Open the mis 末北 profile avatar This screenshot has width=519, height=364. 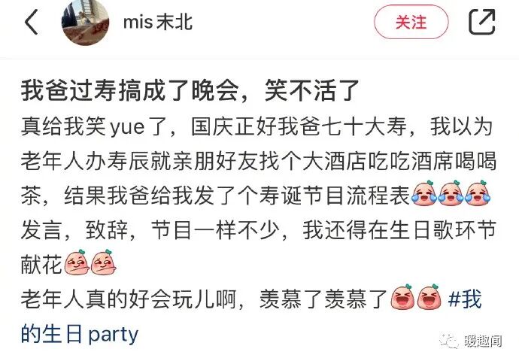tap(86, 23)
